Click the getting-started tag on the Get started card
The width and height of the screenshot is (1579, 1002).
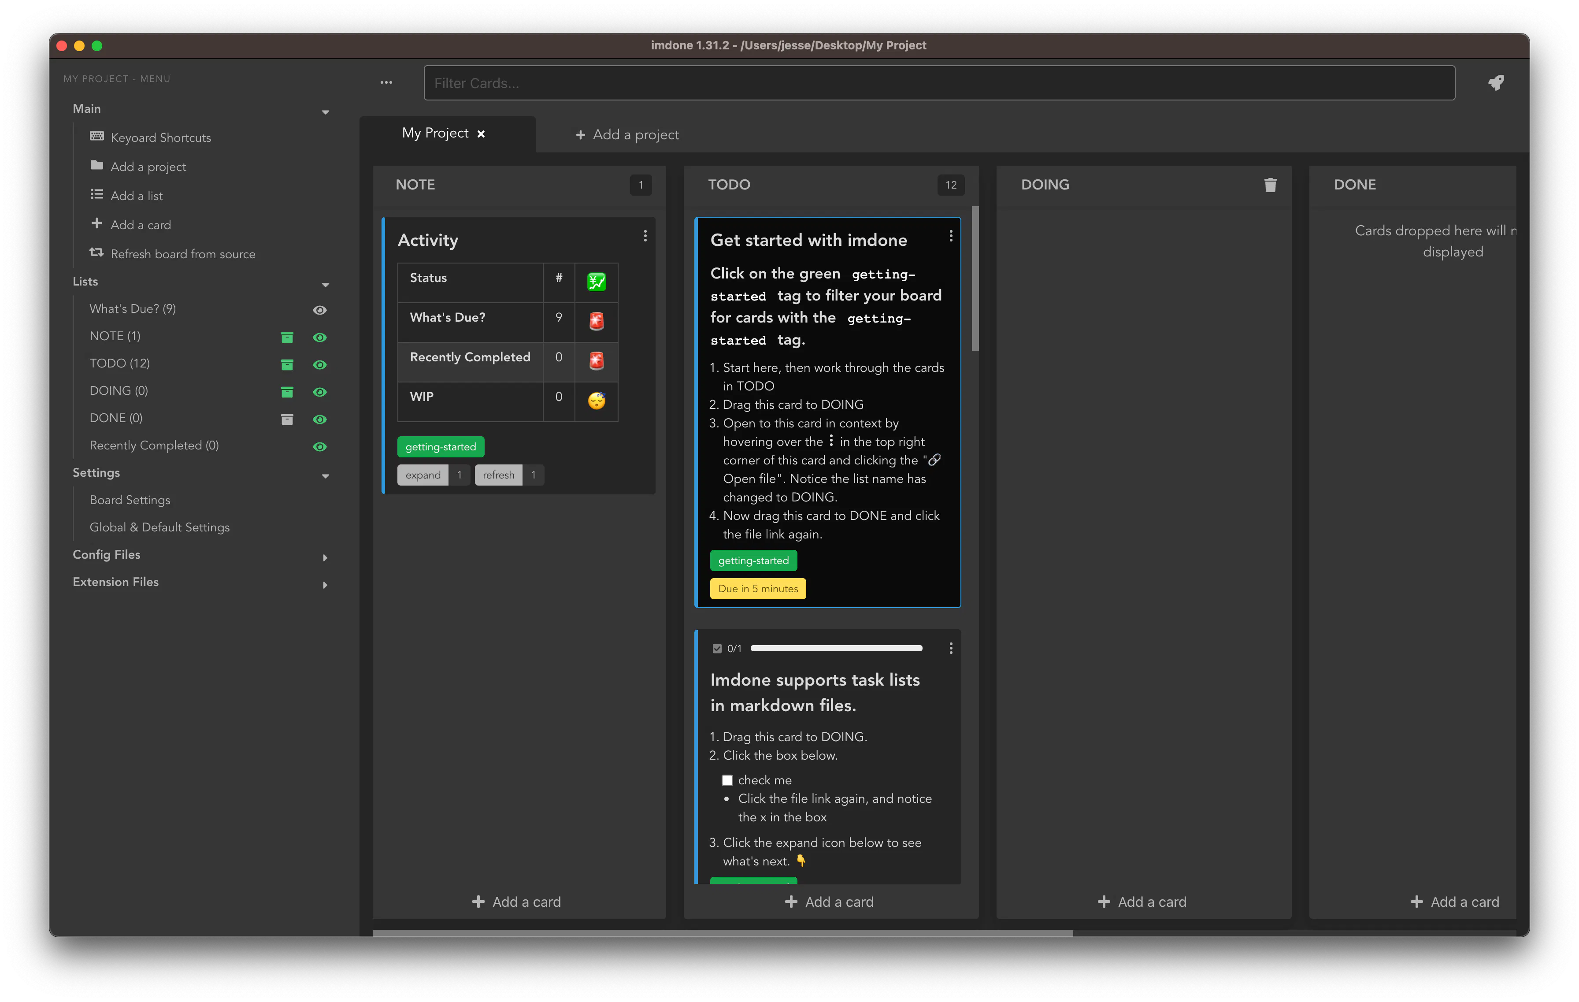click(x=753, y=560)
